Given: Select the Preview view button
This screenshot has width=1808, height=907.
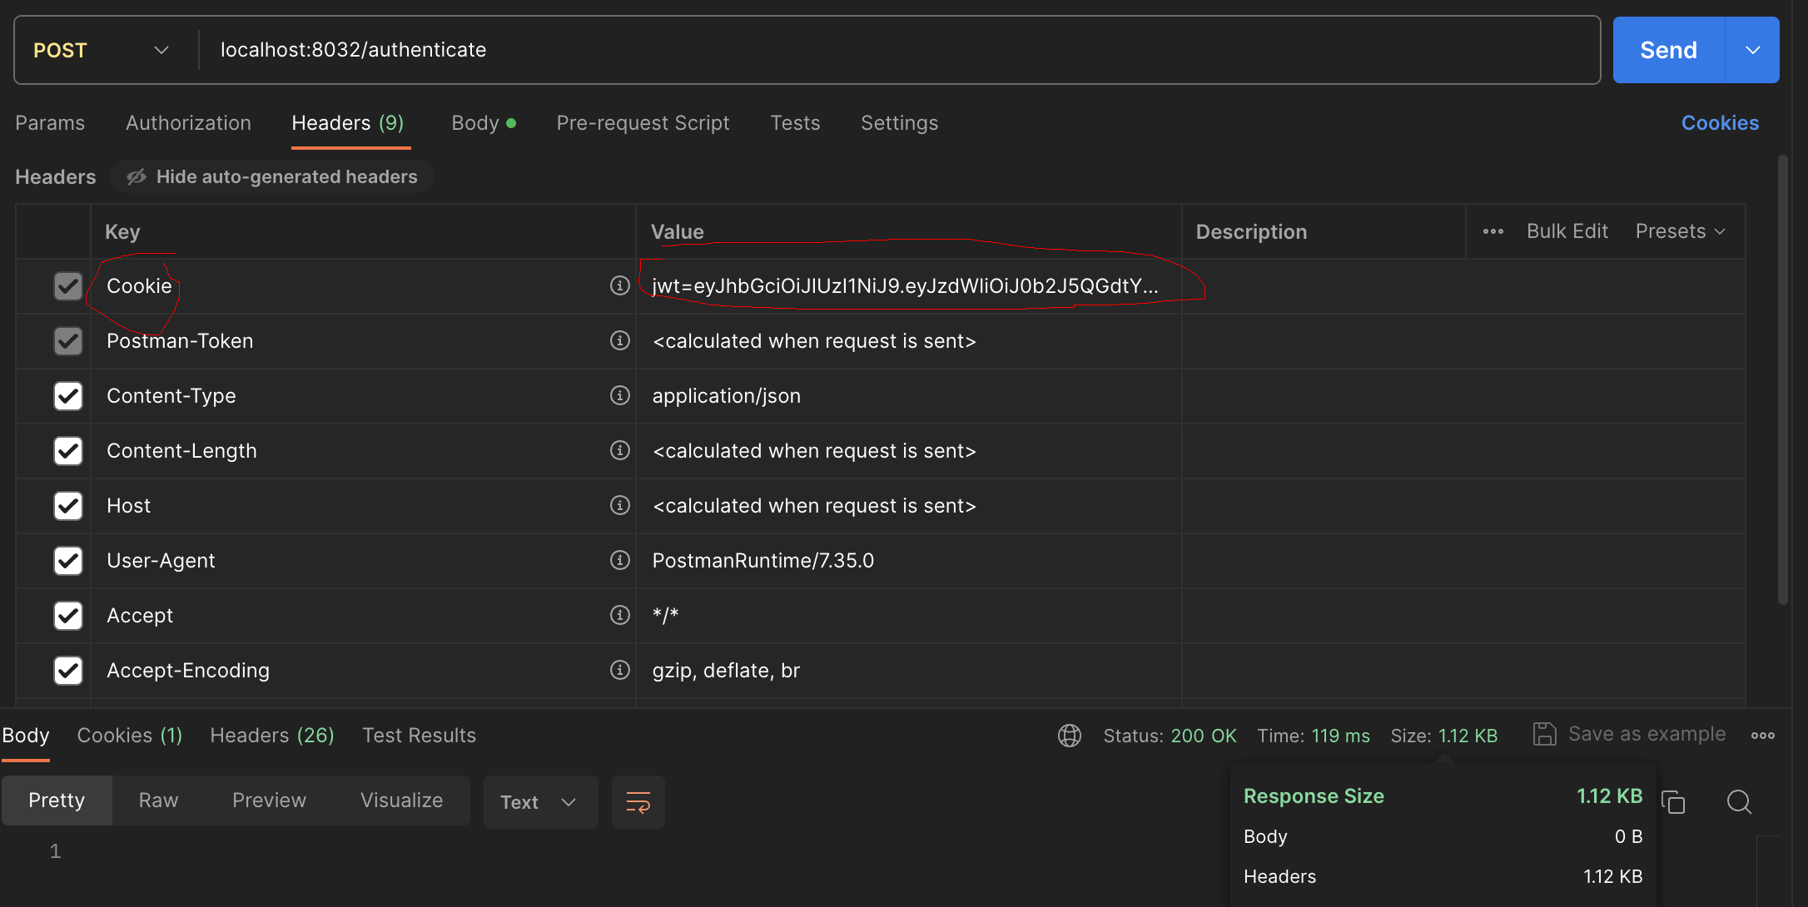Looking at the screenshot, I should [269, 800].
